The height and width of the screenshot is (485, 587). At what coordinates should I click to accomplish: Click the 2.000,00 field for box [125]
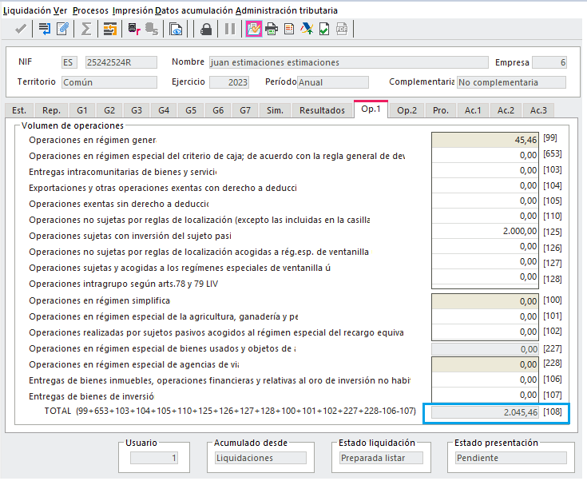(x=485, y=231)
